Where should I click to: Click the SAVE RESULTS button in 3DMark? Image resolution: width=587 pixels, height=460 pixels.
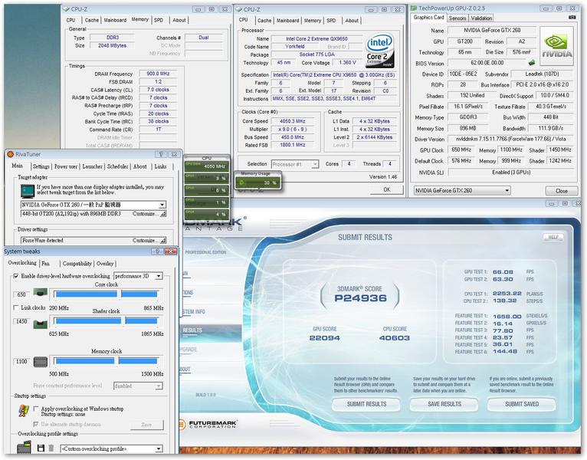[444, 404]
